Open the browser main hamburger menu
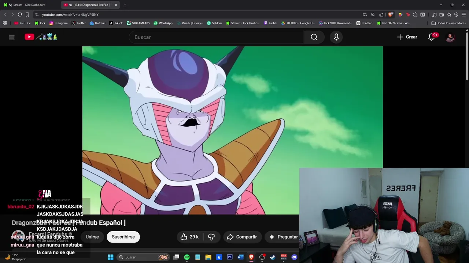The height and width of the screenshot is (263, 469). tap(464, 15)
